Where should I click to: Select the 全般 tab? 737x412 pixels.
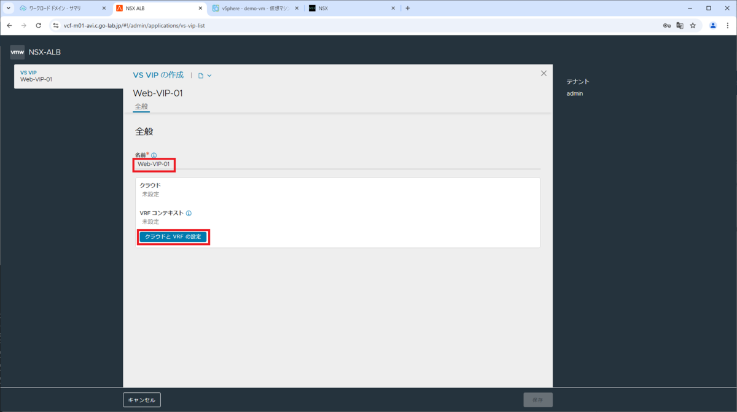(x=141, y=106)
